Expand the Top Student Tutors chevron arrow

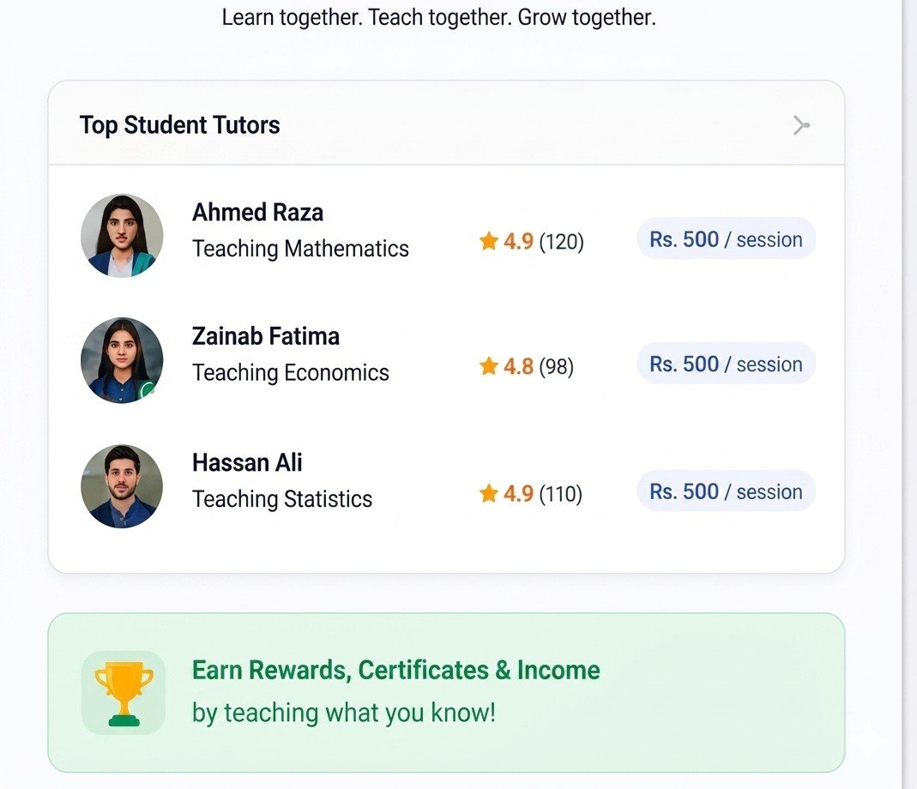(x=800, y=125)
